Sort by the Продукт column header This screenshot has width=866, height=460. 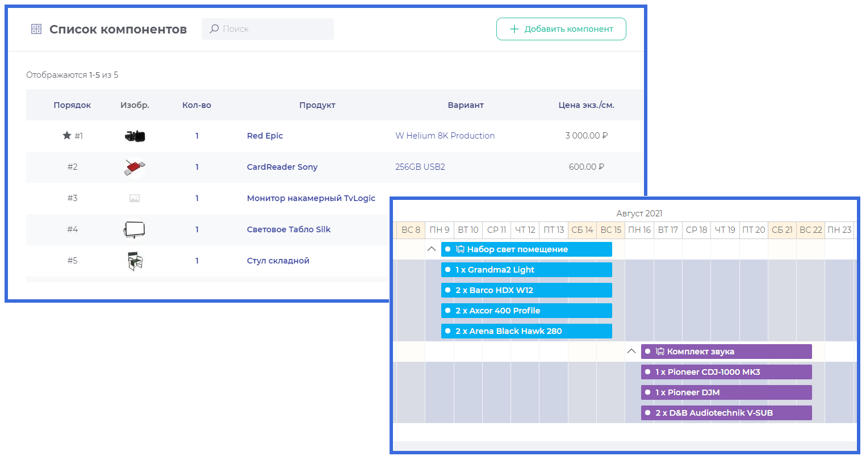317,105
